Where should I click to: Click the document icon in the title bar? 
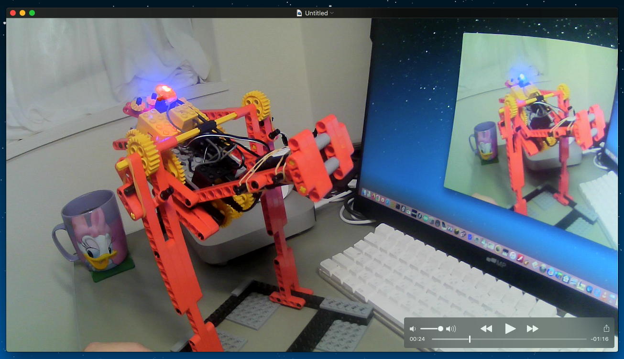(299, 13)
